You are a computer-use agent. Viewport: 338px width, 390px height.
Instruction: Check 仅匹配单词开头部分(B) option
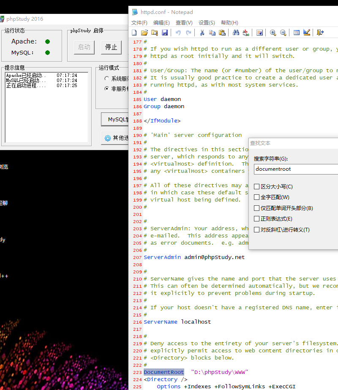pos(257,208)
